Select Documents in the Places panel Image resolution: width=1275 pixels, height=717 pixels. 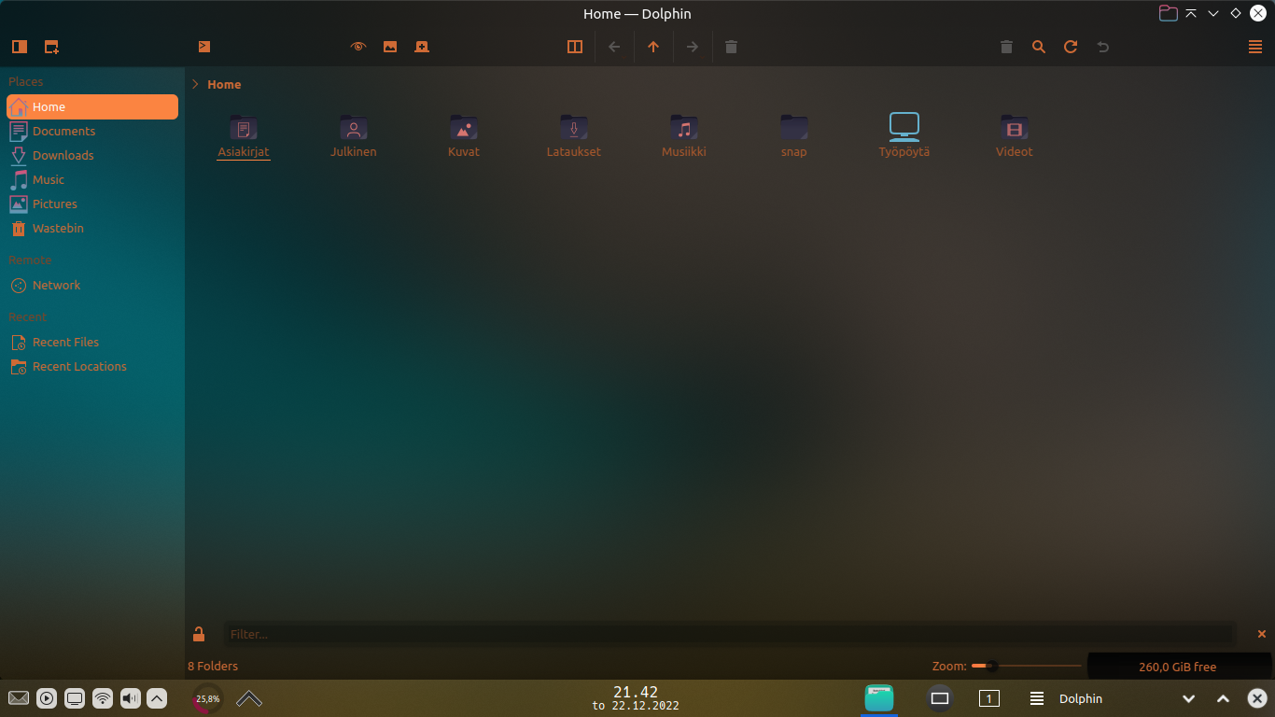tap(63, 131)
